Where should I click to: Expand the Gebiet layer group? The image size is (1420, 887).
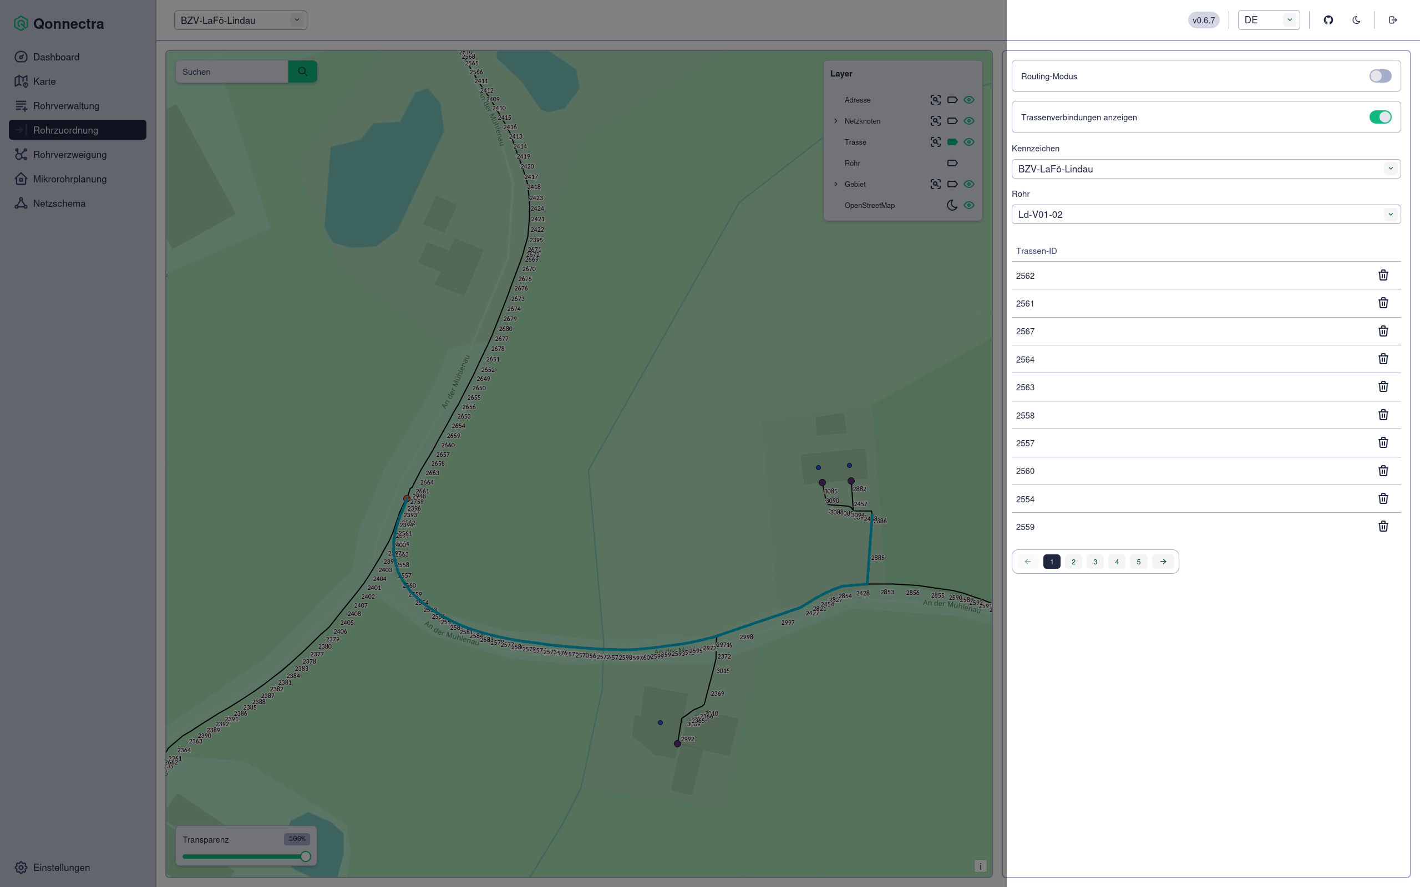pyautogui.click(x=835, y=184)
